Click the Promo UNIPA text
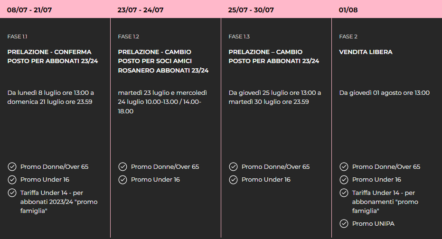Screen dimensions: 442x239 point(373,223)
